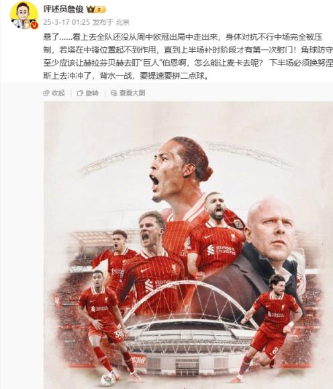Open full-size view with 查看大图 label

click(x=132, y=93)
